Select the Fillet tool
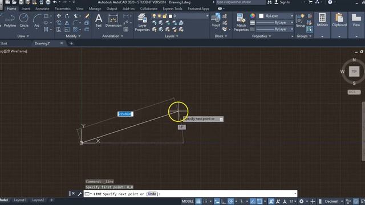Screen dimensions: 365x205 point(75,23)
